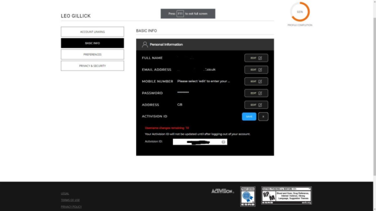
Task: Click the GB address value
Action: coord(180,105)
